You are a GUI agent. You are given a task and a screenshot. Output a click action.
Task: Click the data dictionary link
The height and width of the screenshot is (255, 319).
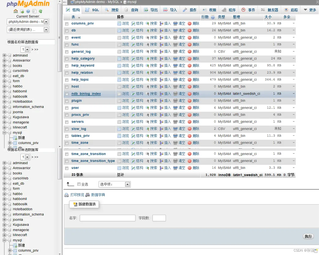[x=98, y=195]
